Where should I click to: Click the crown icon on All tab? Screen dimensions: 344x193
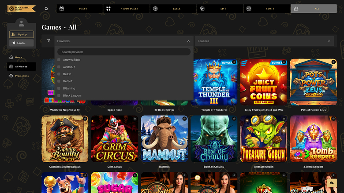(x=296, y=8)
